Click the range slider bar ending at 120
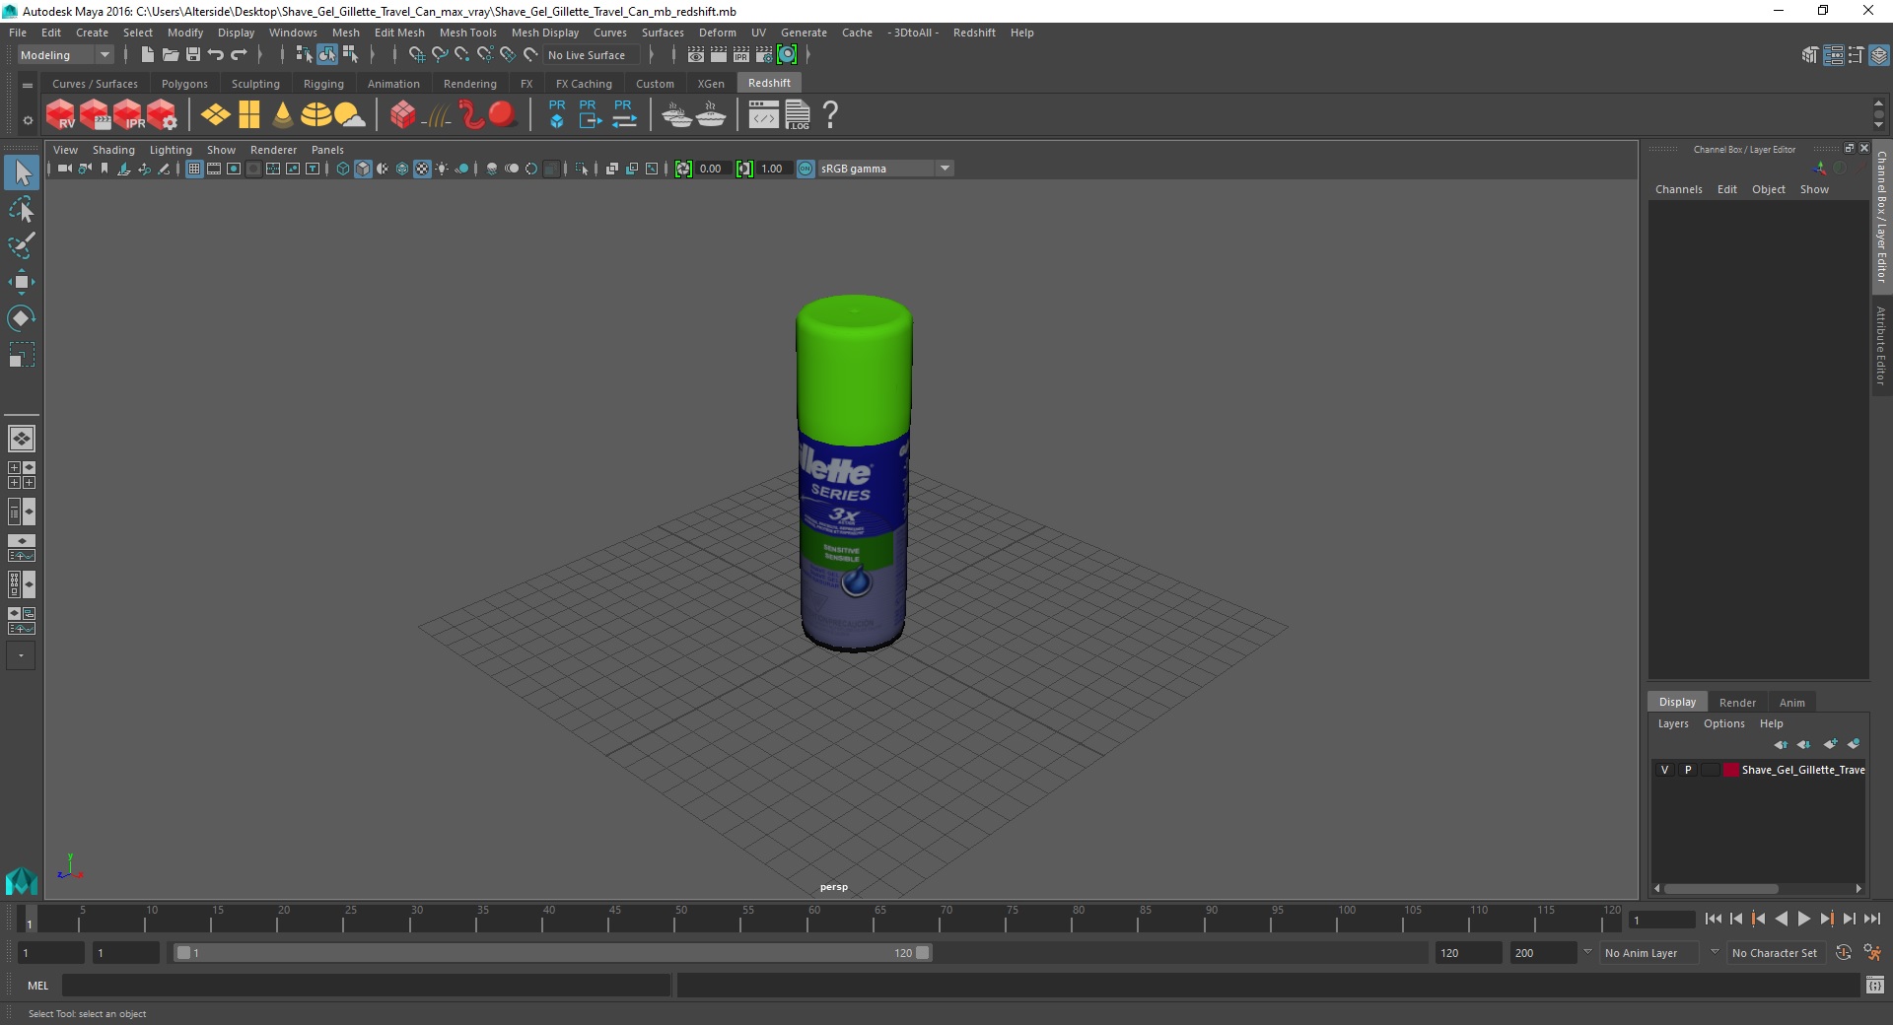 point(552,953)
